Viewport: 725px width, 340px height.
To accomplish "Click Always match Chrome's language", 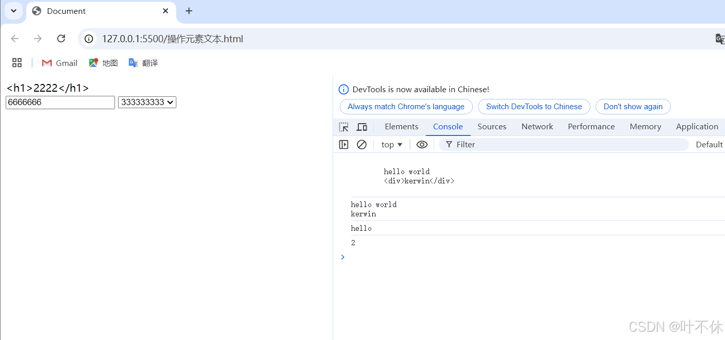I will pos(406,107).
